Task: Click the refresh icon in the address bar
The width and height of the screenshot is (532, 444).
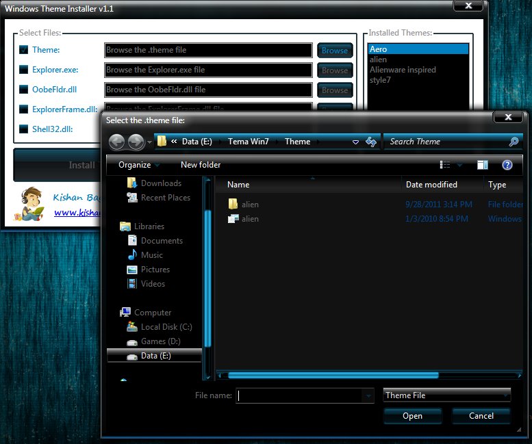Action: [371, 142]
